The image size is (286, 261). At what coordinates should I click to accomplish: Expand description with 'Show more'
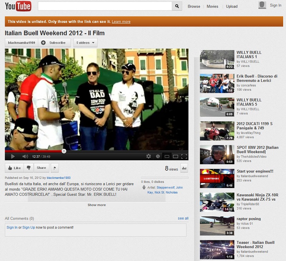coord(97,205)
